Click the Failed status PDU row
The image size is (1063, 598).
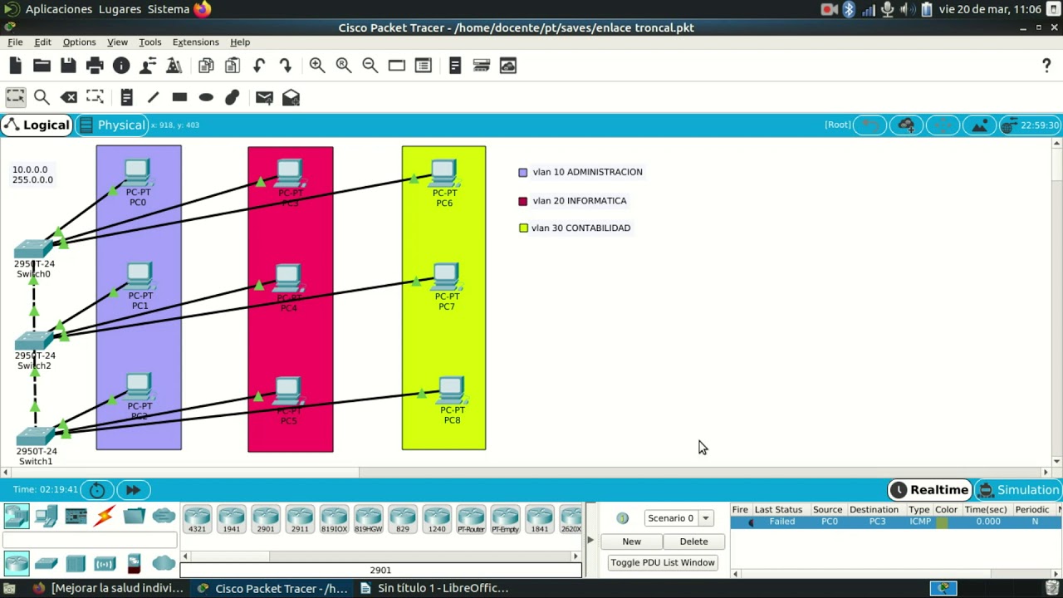tap(896, 522)
